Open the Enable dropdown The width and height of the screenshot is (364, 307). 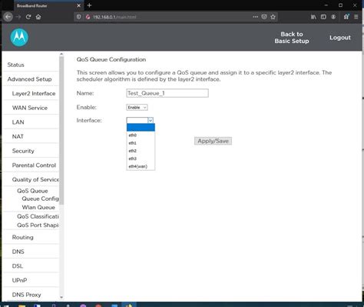(x=137, y=108)
